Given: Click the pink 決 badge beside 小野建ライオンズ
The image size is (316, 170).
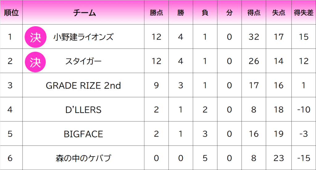Looking at the screenshot, I should click(35, 37).
